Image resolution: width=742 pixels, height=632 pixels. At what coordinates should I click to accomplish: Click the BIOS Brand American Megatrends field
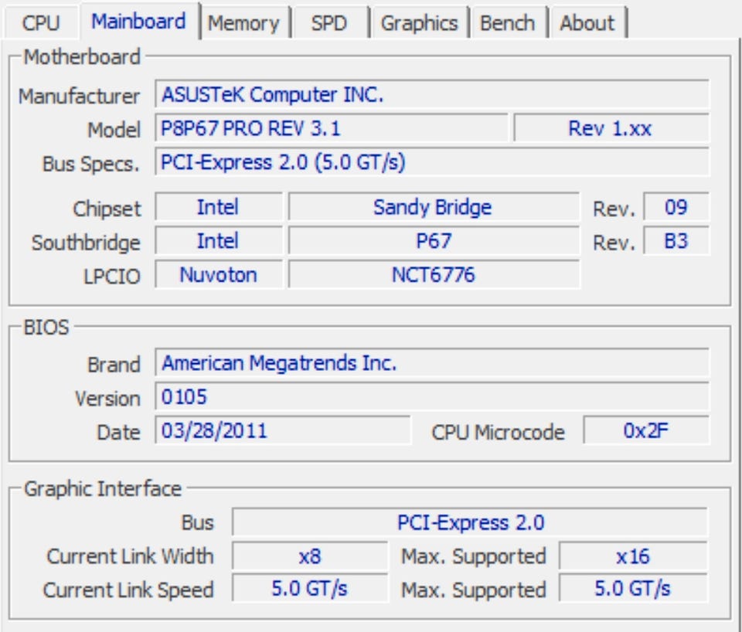tap(432, 363)
